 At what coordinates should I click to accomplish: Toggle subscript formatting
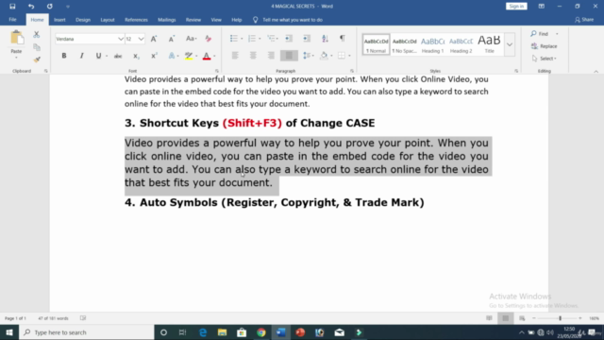[x=136, y=56]
